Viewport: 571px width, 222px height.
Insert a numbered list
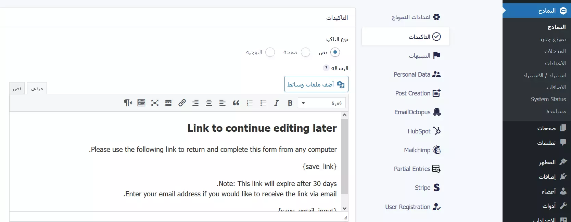pyautogui.click(x=250, y=103)
